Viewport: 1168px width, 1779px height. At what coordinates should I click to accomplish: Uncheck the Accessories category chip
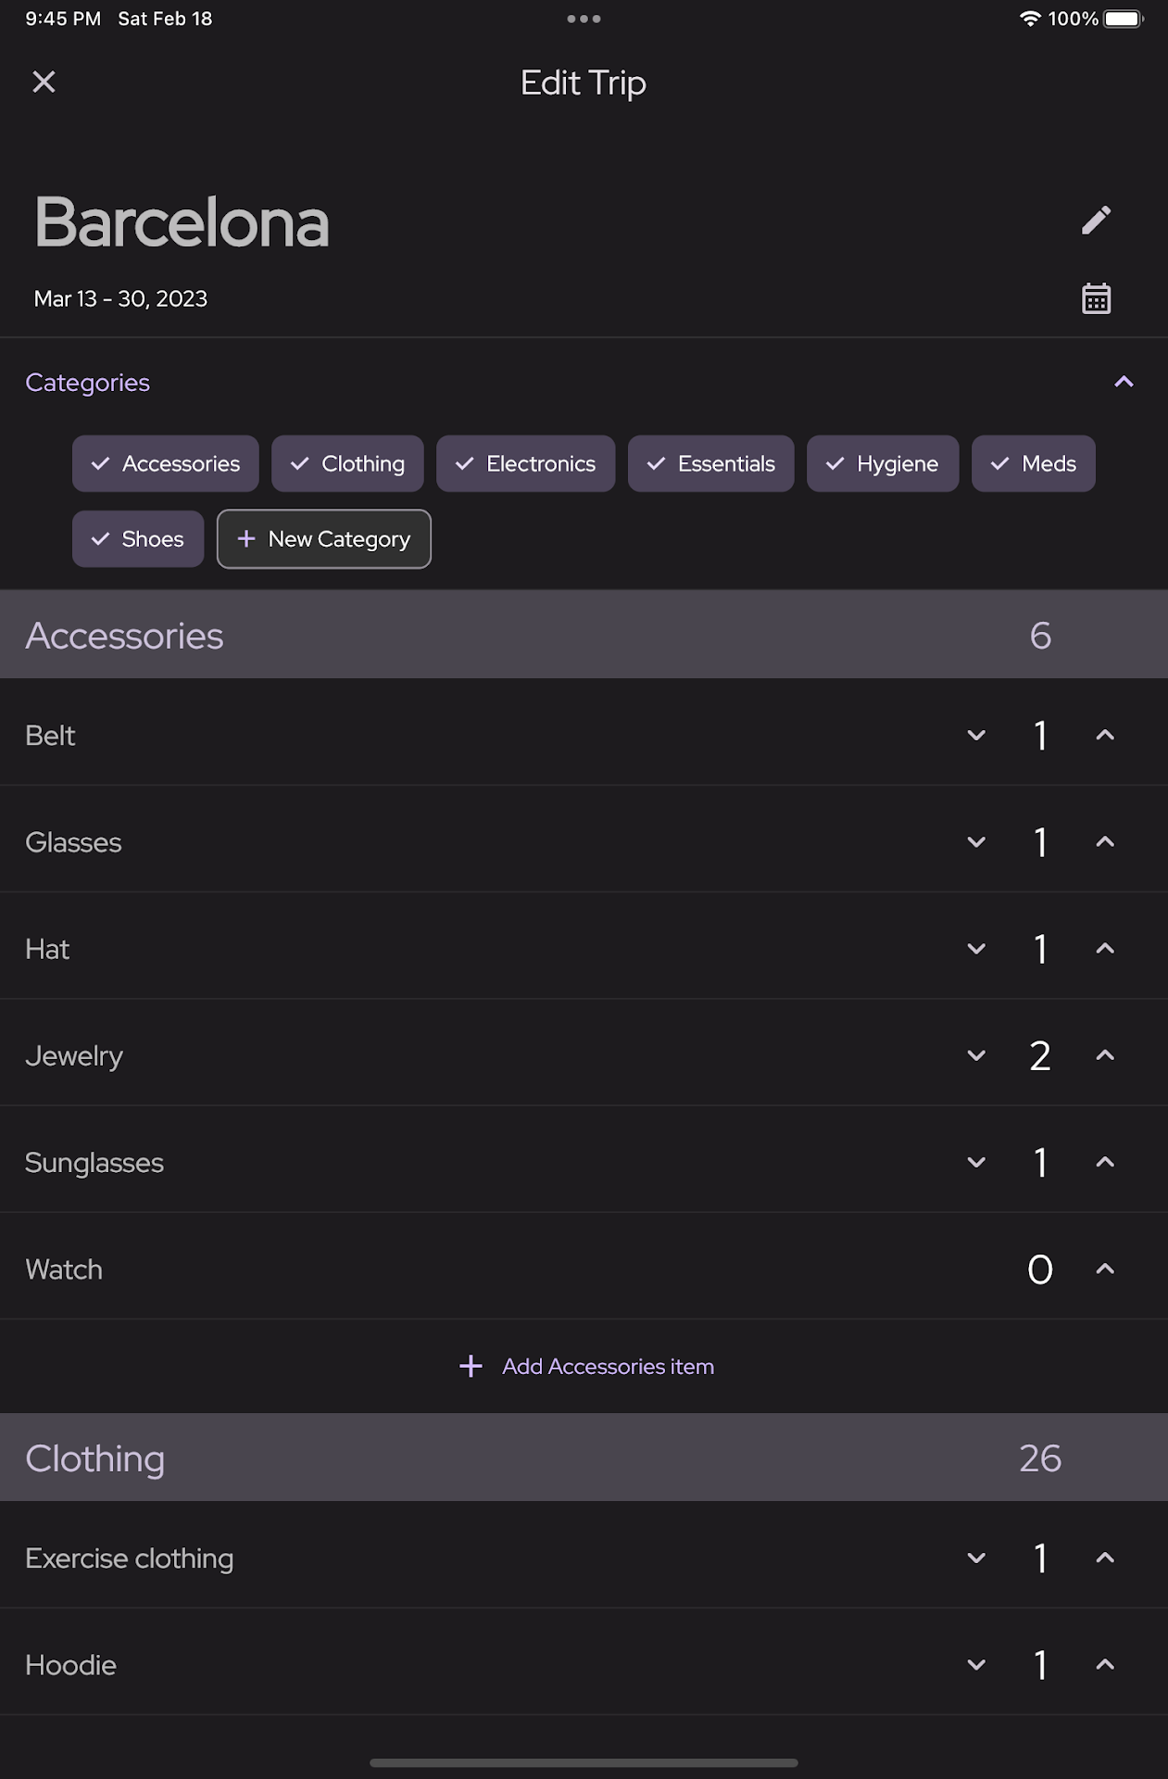tap(166, 463)
